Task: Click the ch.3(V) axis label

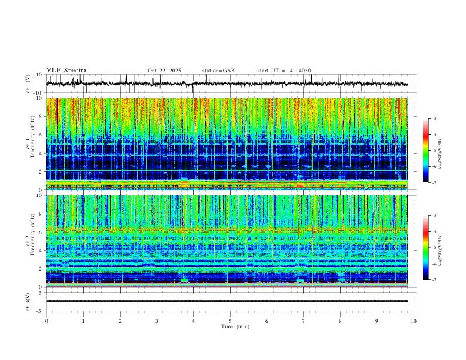Action: pos(28,302)
